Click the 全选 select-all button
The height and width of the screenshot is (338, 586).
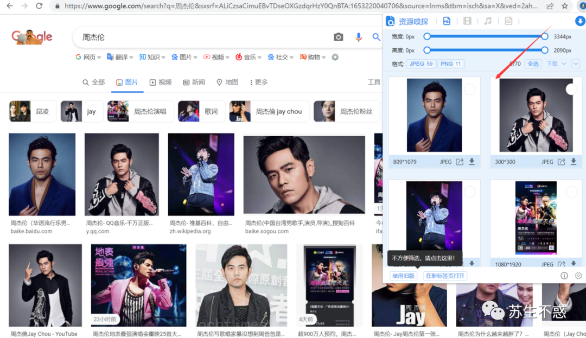click(533, 64)
